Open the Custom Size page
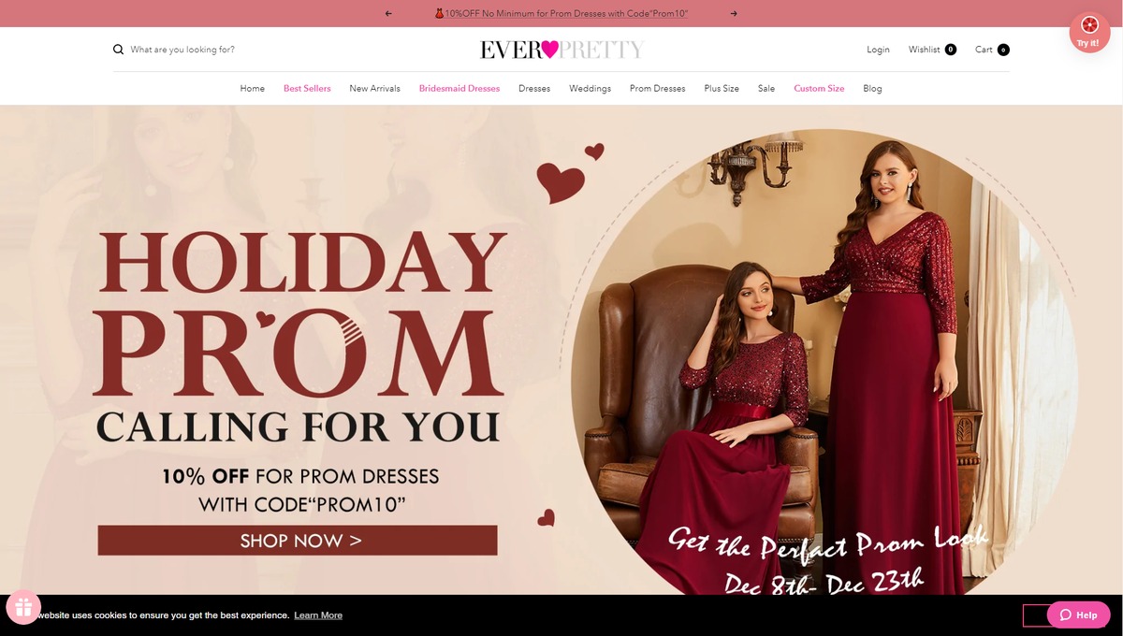The width and height of the screenshot is (1123, 636). 819,88
